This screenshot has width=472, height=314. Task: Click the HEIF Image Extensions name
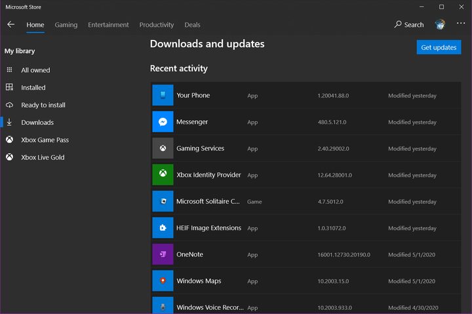(x=208, y=228)
